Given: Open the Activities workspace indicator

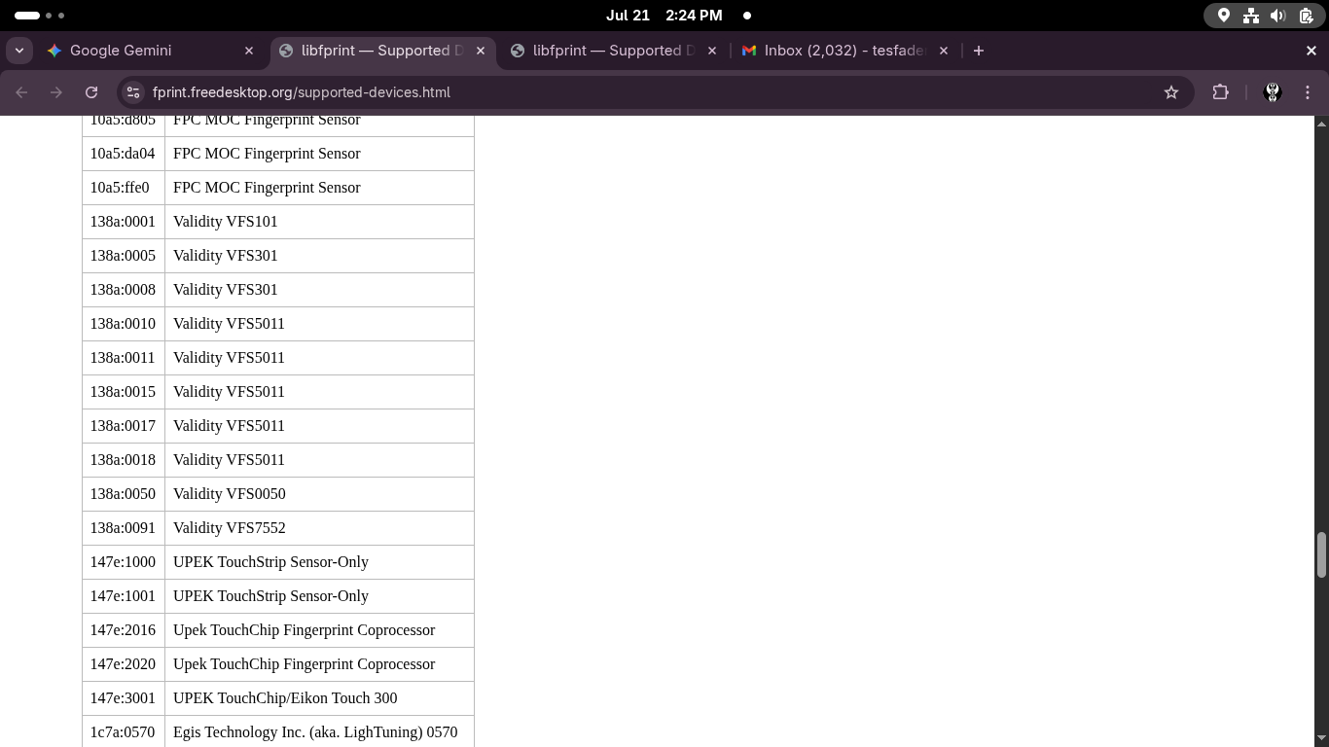Looking at the screenshot, I should point(40,16).
